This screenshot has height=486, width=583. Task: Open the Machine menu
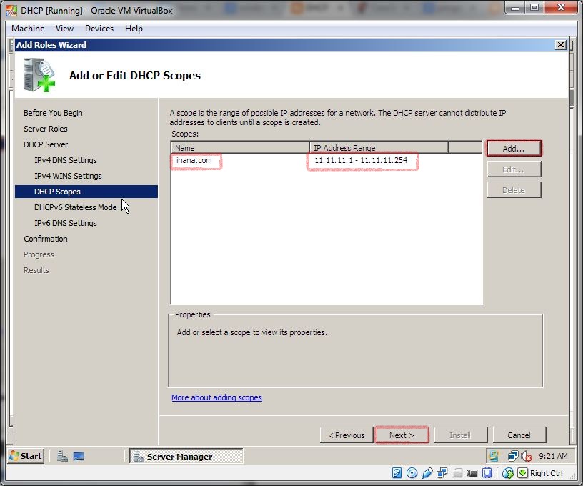[28, 29]
